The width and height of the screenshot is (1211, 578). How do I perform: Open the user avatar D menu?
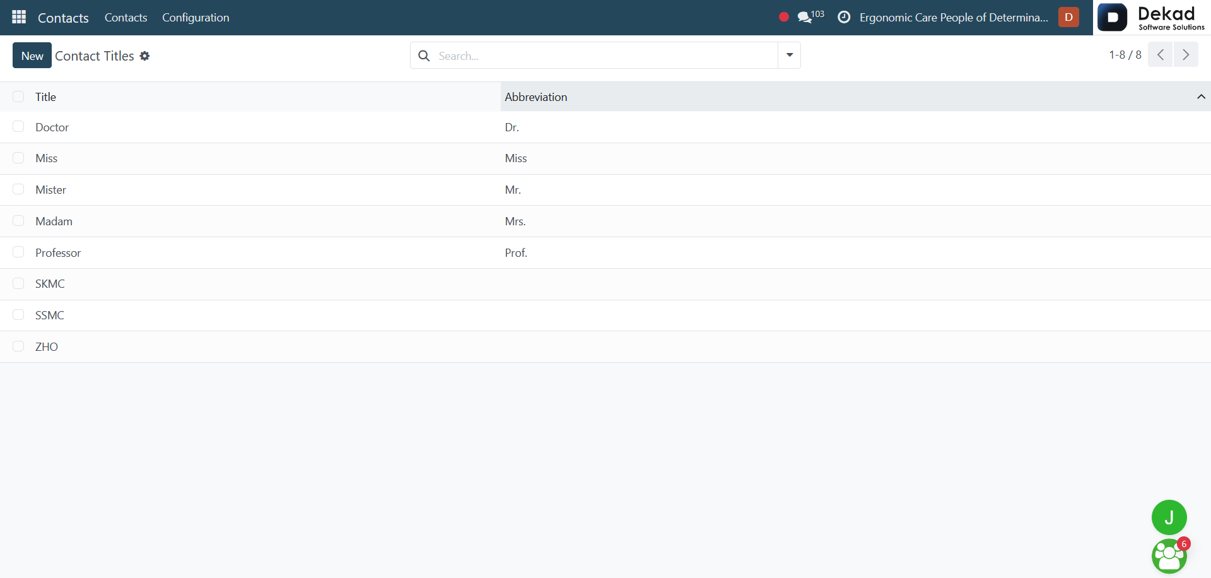tap(1068, 17)
